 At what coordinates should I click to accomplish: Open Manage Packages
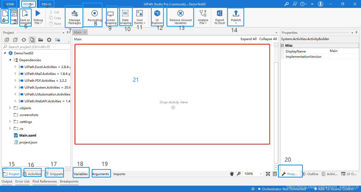pyautogui.click(x=75, y=18)
